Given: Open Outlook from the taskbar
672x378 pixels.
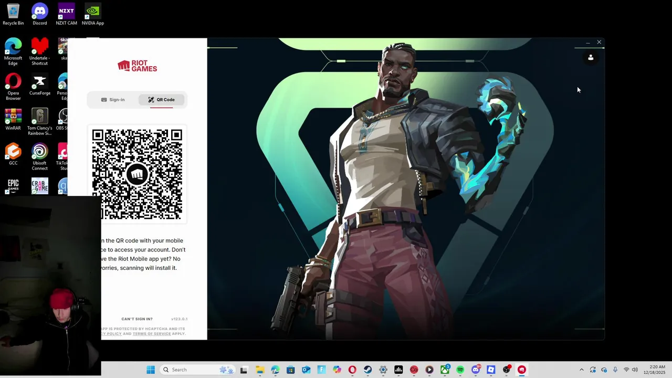Looking at the screenshot, I should point(306,370).
